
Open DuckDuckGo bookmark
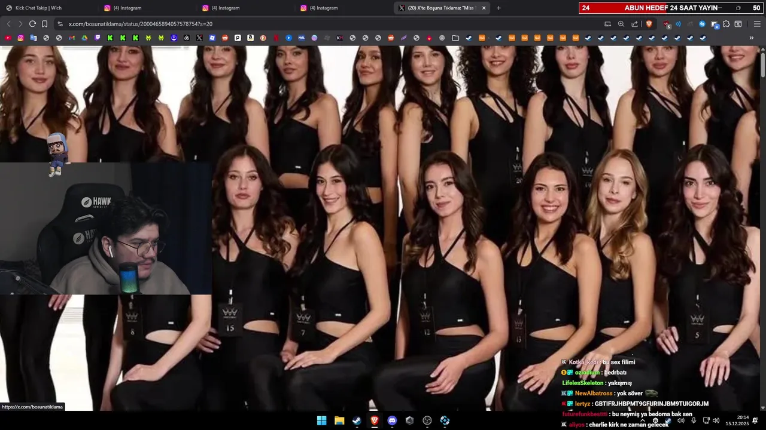coord(263,38)
